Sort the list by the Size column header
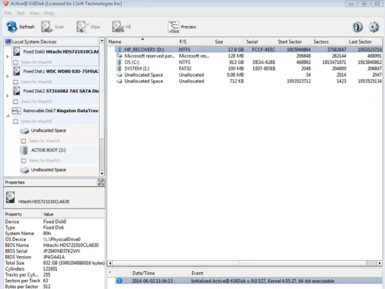 point(219,42)
